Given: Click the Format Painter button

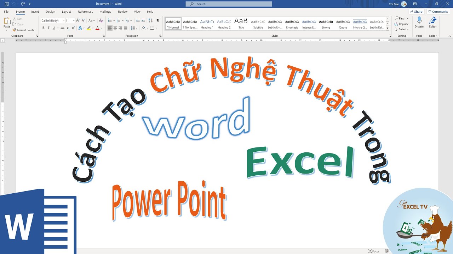Looking at the screenshot, I should 24,30.
